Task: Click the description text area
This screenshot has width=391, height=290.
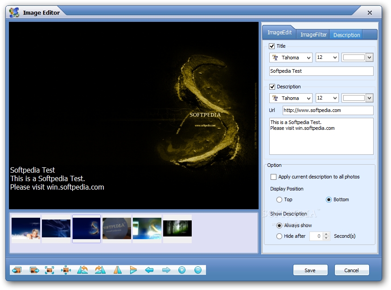Action: (321, 136)
